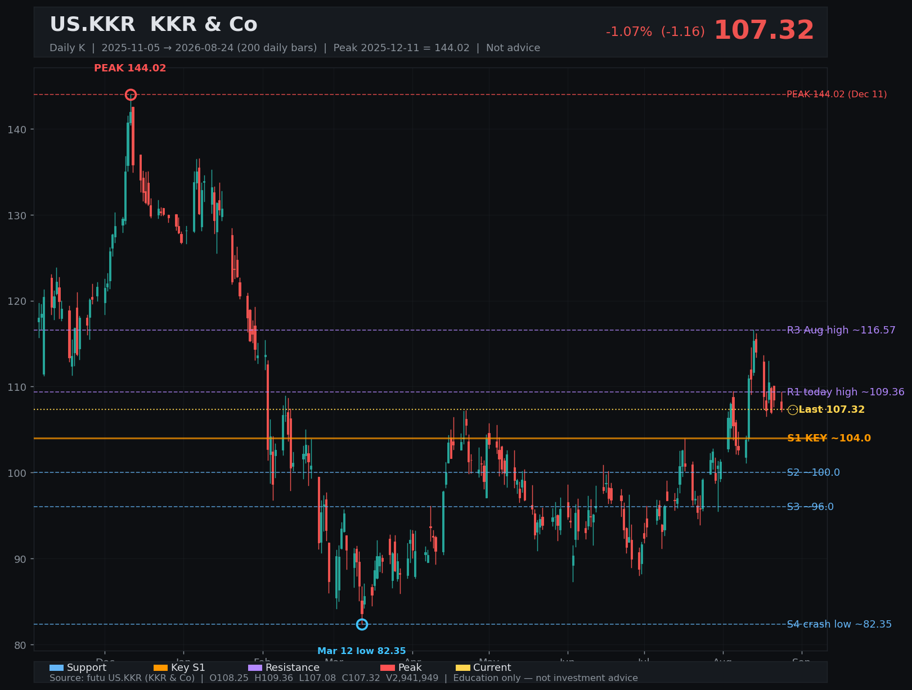Click the 120 y-axis tick label
Viewport: 912px width, 690px height.
pyautogui.click(x=17, y=301)
